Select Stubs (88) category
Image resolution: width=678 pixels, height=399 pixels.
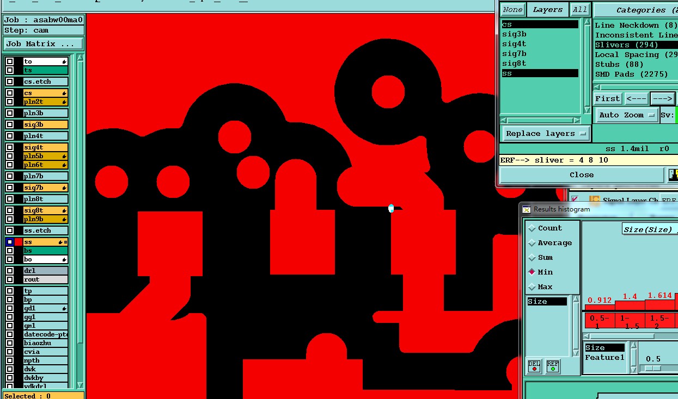click(x=636, y=65)
